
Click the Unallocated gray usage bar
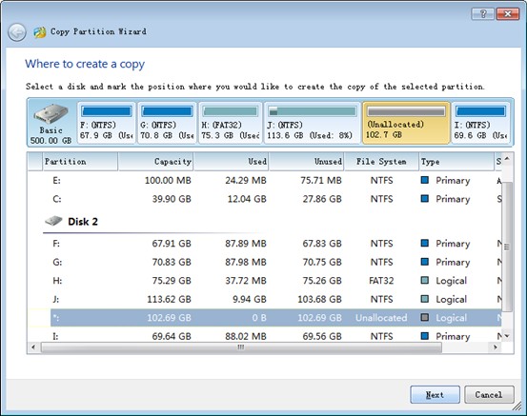[406, 111]
